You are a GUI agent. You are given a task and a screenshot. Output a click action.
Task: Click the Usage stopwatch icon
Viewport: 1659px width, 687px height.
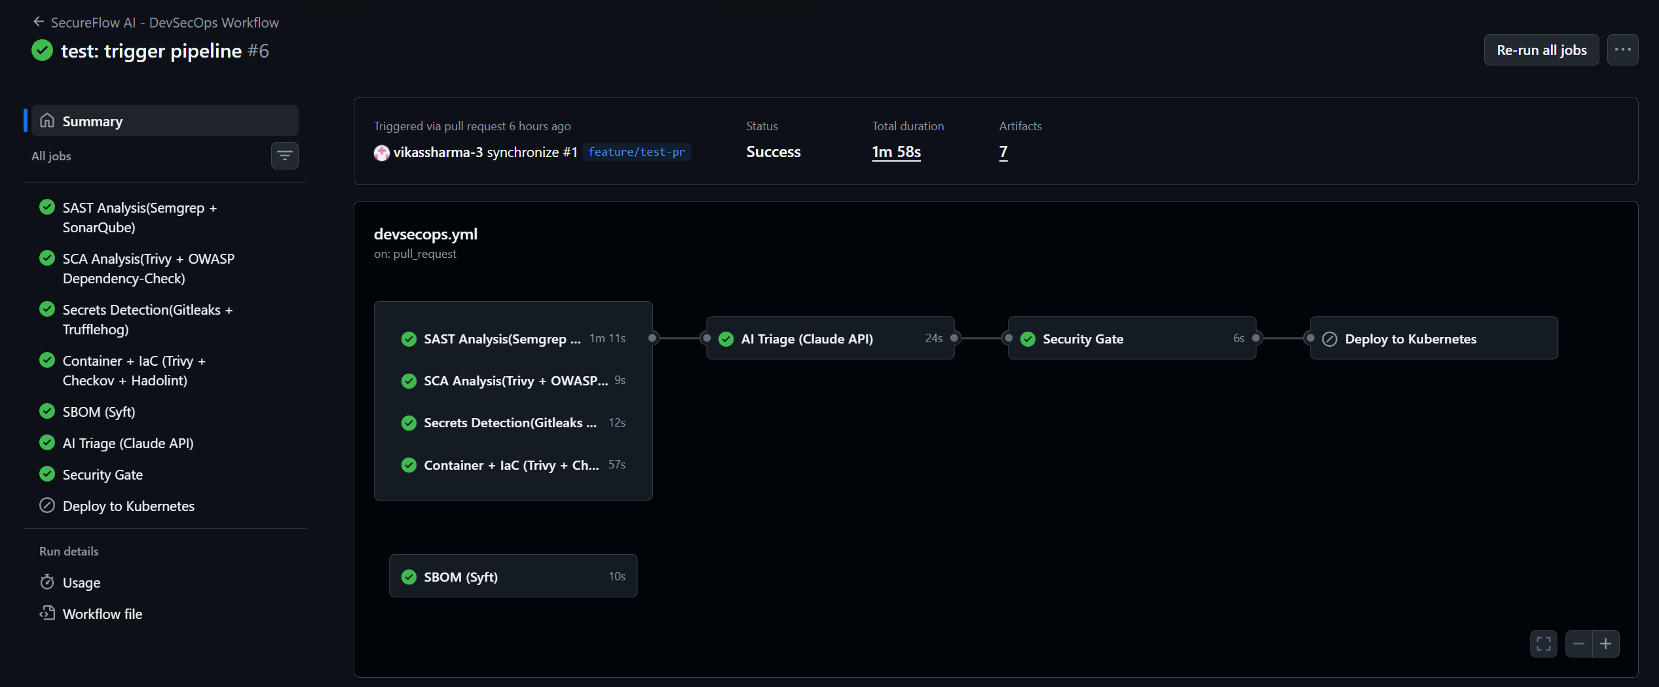pyautogui.click(x=47, y=582)
